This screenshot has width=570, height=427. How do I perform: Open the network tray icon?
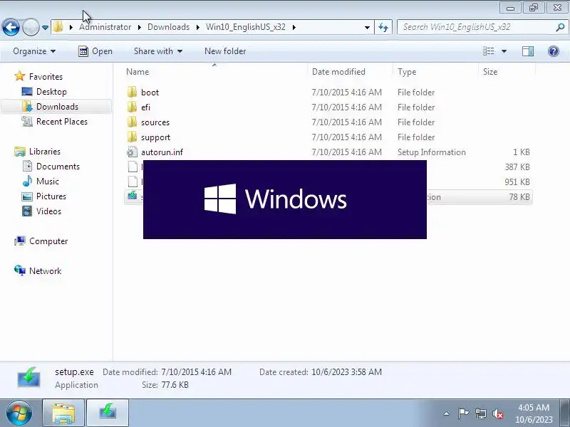[480, 413]
